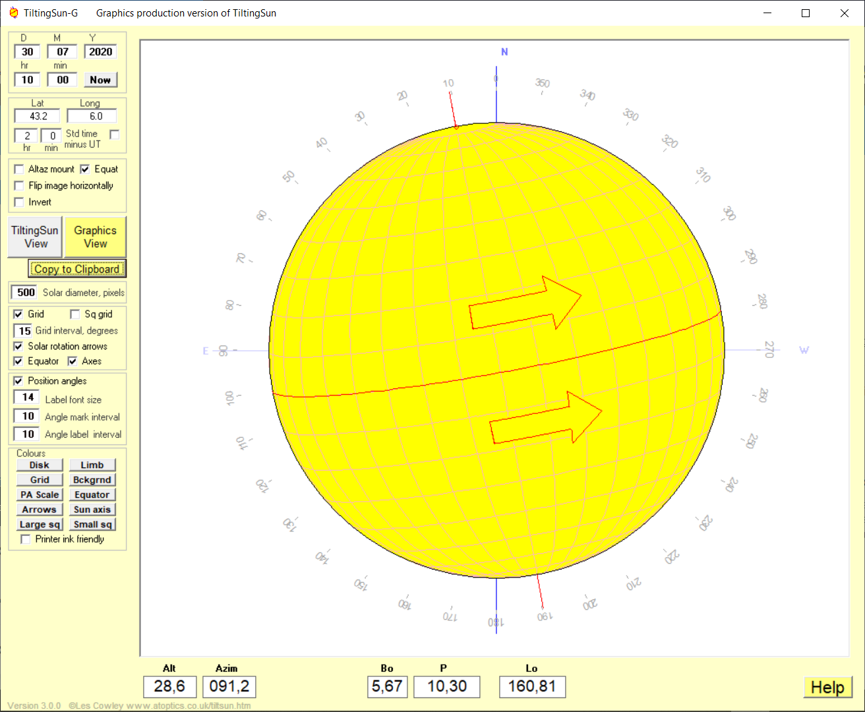This screenshot has height=712, width=865.
Task: Open the Sun axis colour chooser
Action: (92, 510)
